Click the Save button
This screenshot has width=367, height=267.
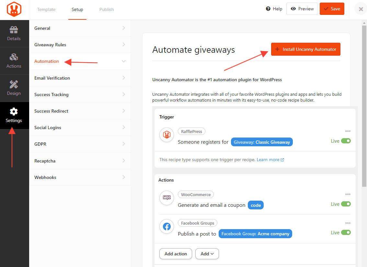click(332, 9)
